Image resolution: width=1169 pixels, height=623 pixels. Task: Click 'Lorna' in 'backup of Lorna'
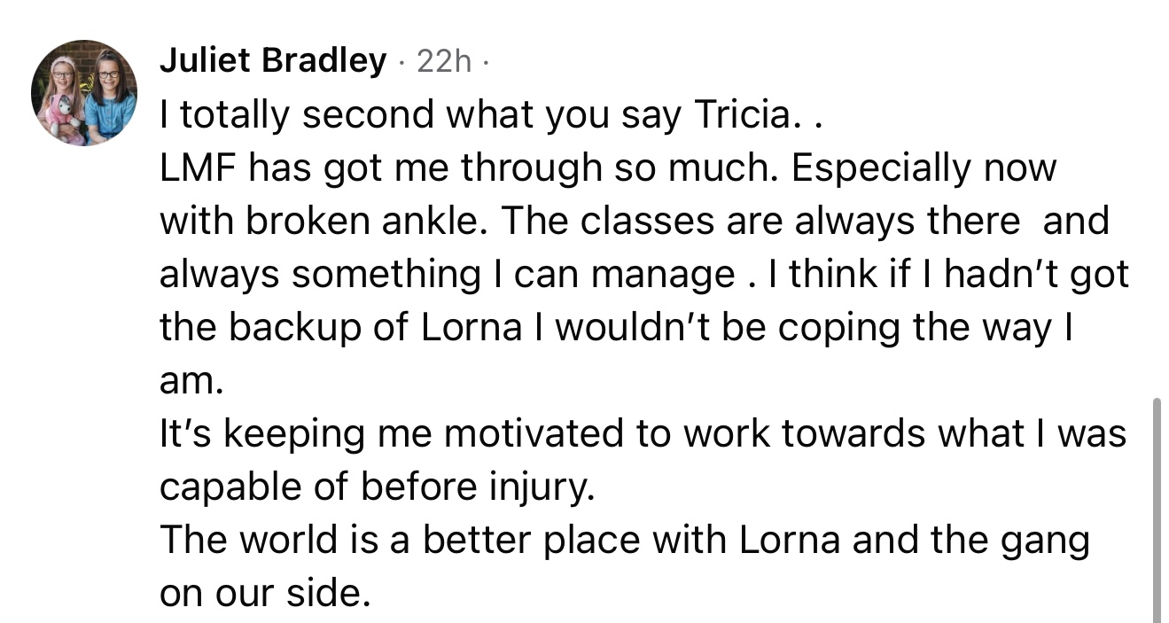(x=471, y=327)
